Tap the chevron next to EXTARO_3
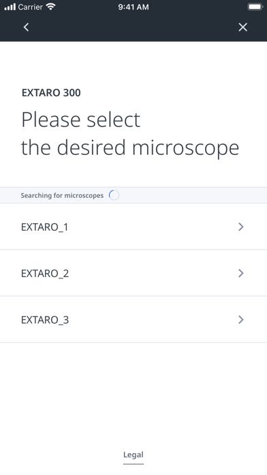The width and height of the screenshot is (267, 475). pyautogui.click(x=241, y=319)
